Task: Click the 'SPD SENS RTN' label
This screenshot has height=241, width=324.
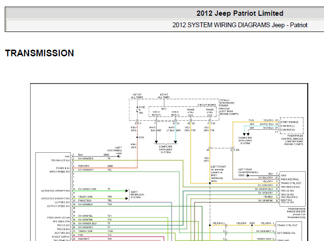Action: [x=61, y=221]
